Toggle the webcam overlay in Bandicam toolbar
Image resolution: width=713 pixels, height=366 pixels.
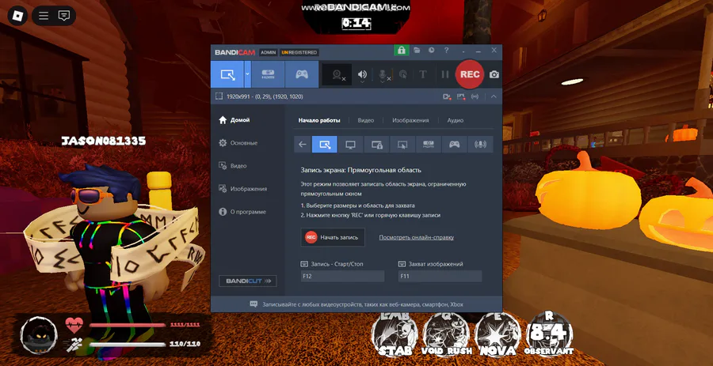(x=337, y=75)
